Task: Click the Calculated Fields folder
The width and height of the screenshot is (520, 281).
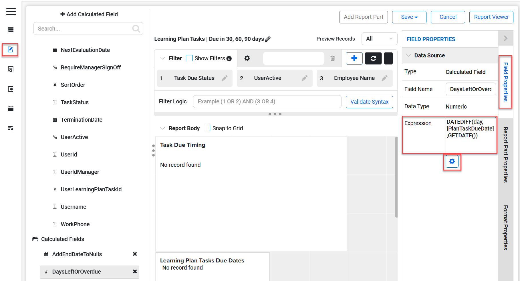Action: [x=58, y=239]
